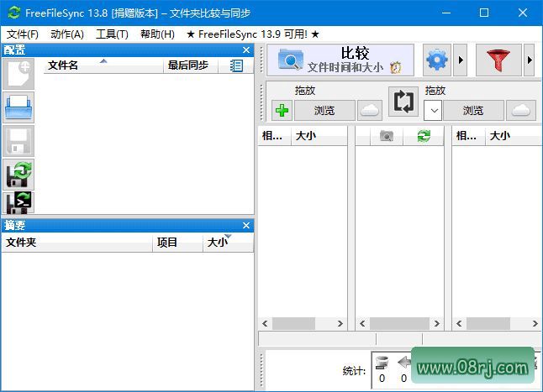Click left grid scrollbar left arrow
This screenshot has height=392, width=543.
[265, 323]
